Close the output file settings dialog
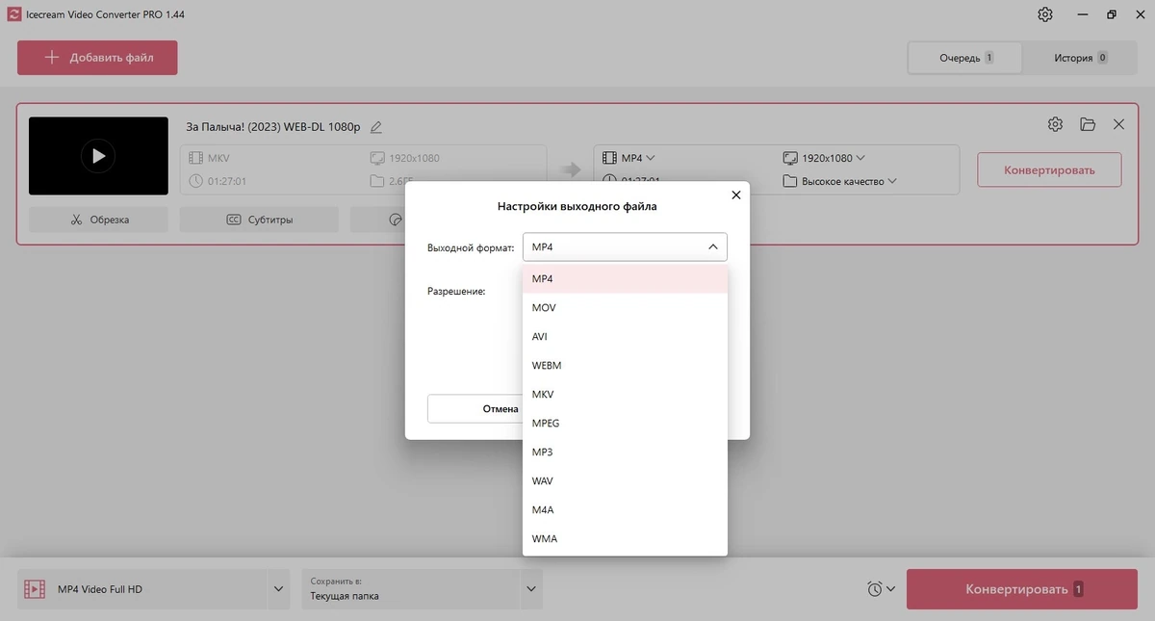Screen dimensions: 1155x621 (736, 195)
